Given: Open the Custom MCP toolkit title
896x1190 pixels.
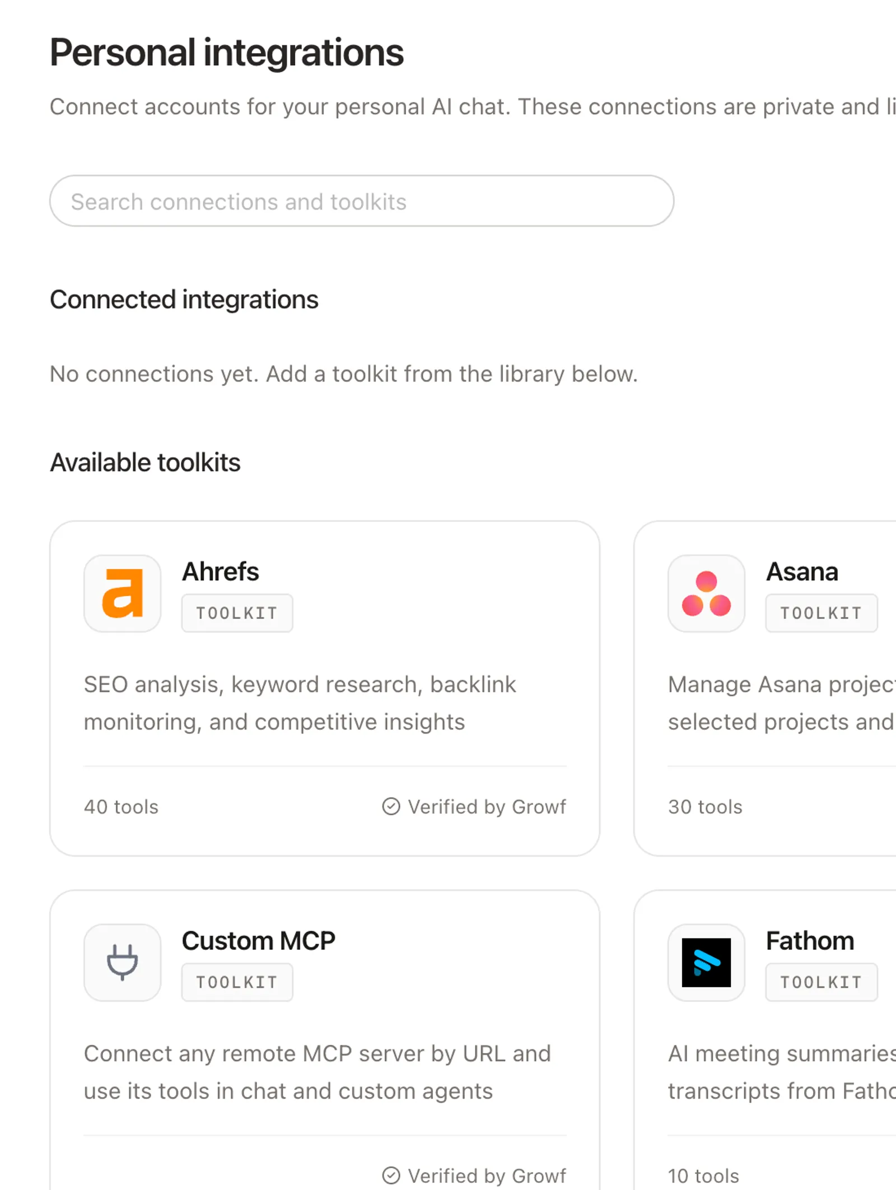Looking at the screenshot, I should pyautogui.click(x=259, y=941).
